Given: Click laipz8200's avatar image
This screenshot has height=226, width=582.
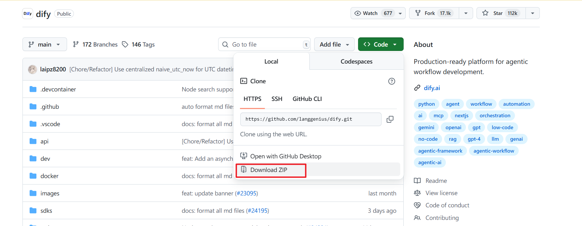Looking at the screenshot, I should click(x=33, y=69).
